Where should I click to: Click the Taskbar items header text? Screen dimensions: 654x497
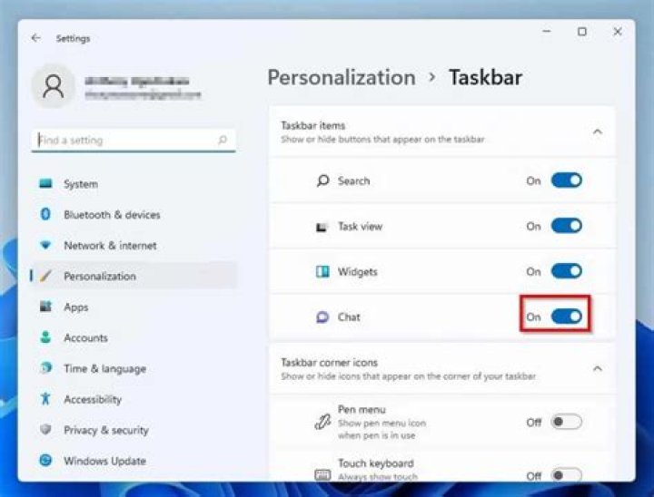312,125
